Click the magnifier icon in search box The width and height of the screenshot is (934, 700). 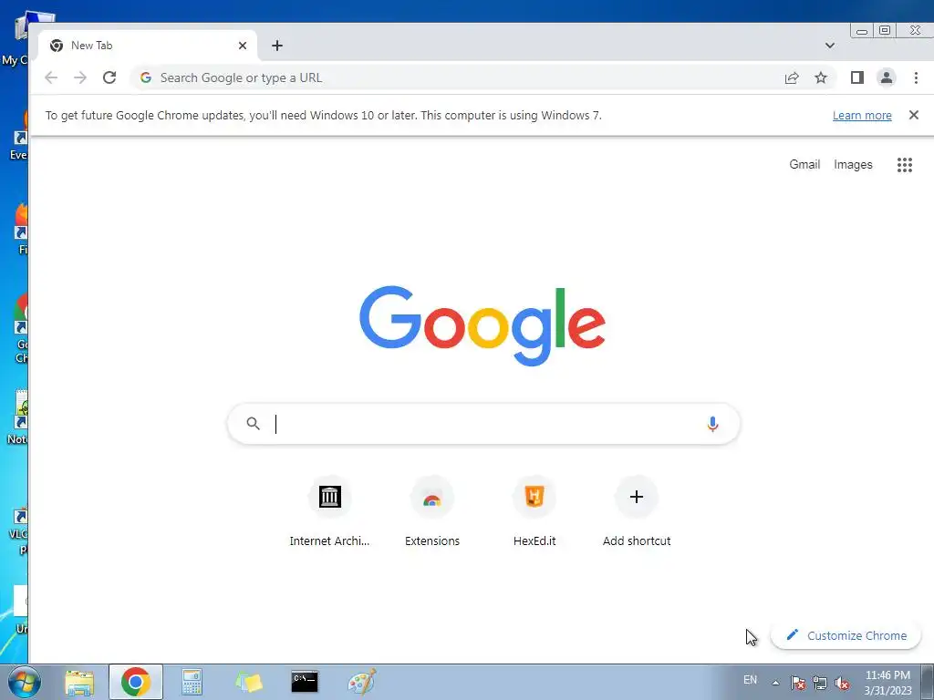(x=254, y=423)
